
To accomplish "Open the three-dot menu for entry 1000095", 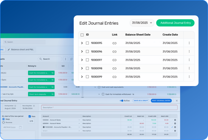I will click(x=189, y=43).
